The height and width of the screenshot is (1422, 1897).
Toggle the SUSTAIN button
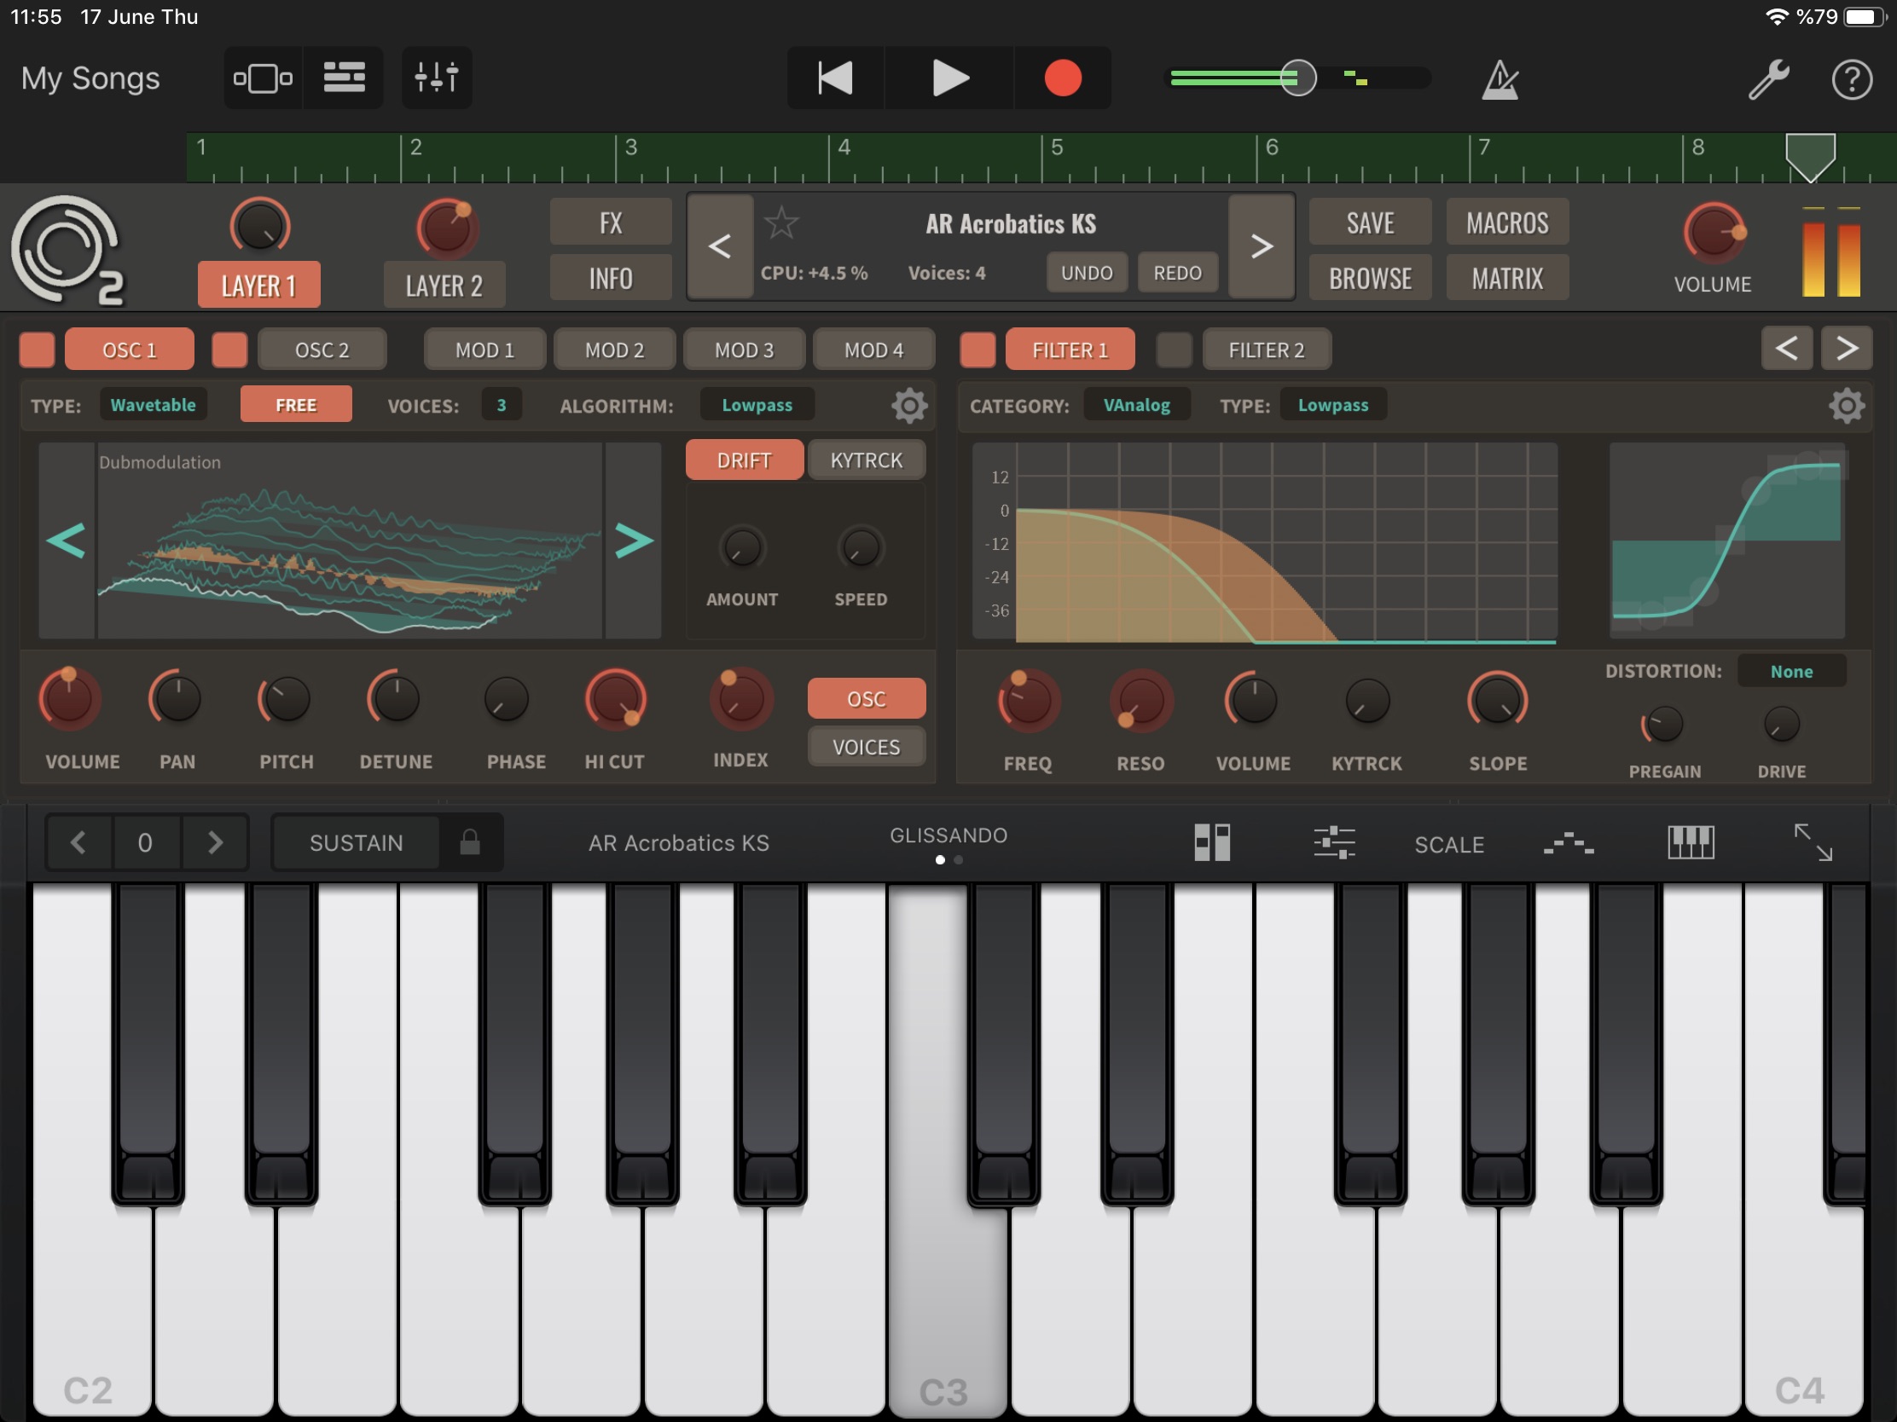coord(356,842)
